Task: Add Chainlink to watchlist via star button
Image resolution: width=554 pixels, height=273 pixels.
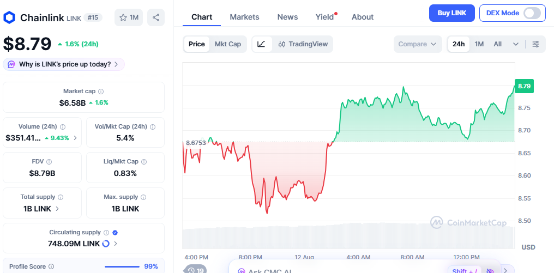Action: pos(129,17)
